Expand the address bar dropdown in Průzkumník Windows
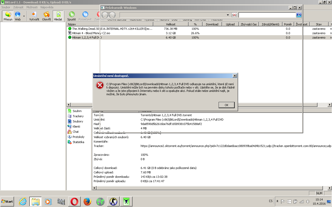 [228, 15]
